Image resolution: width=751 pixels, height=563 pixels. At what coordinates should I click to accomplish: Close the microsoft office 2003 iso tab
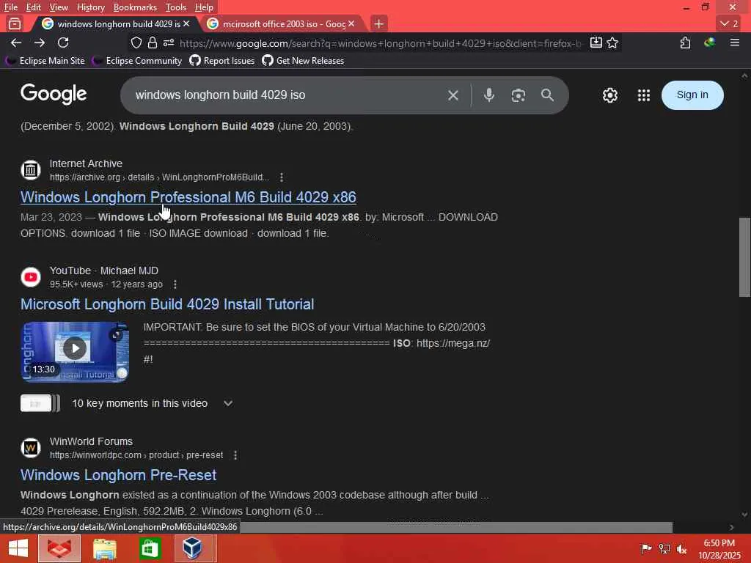click(x=351, y=23)
